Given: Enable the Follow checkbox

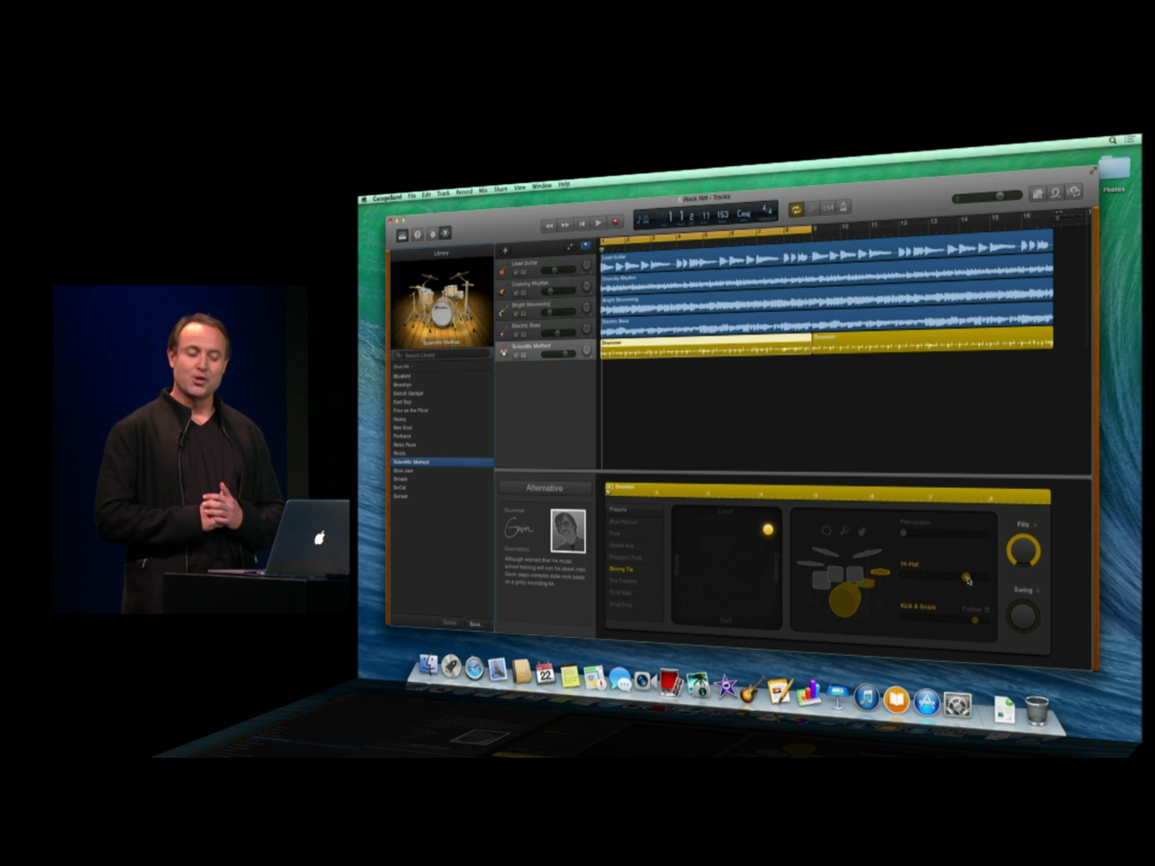Looking at the screenshot, I should click(986, 609).
